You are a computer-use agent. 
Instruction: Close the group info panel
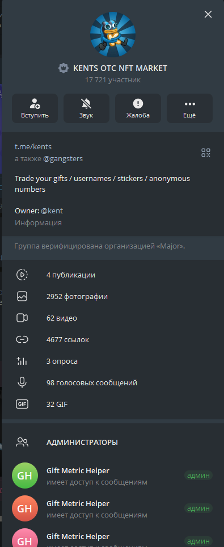coord(208,14)
